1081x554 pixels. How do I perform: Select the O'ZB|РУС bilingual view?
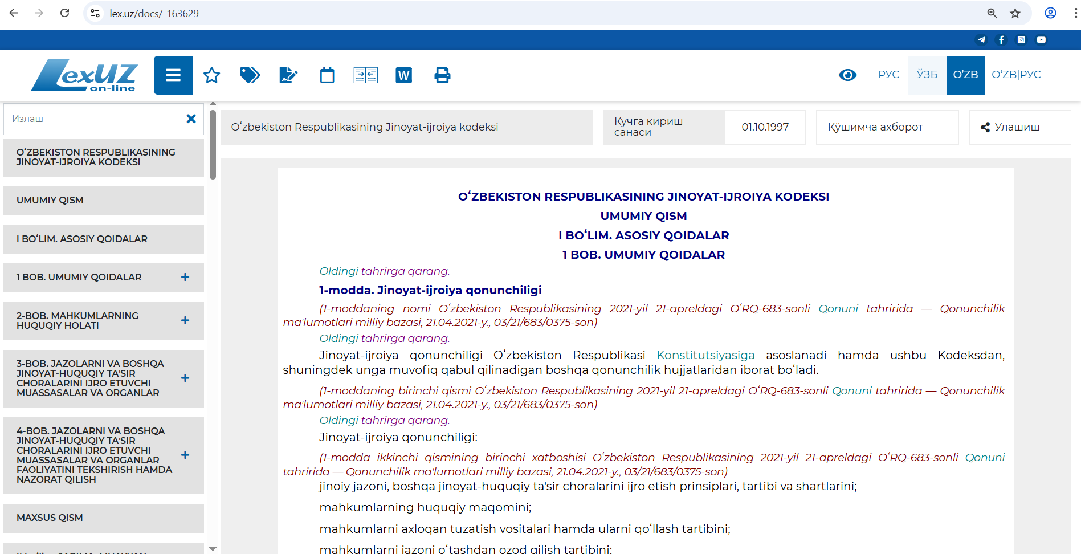pyautogui.click(x=1016, y=75)
